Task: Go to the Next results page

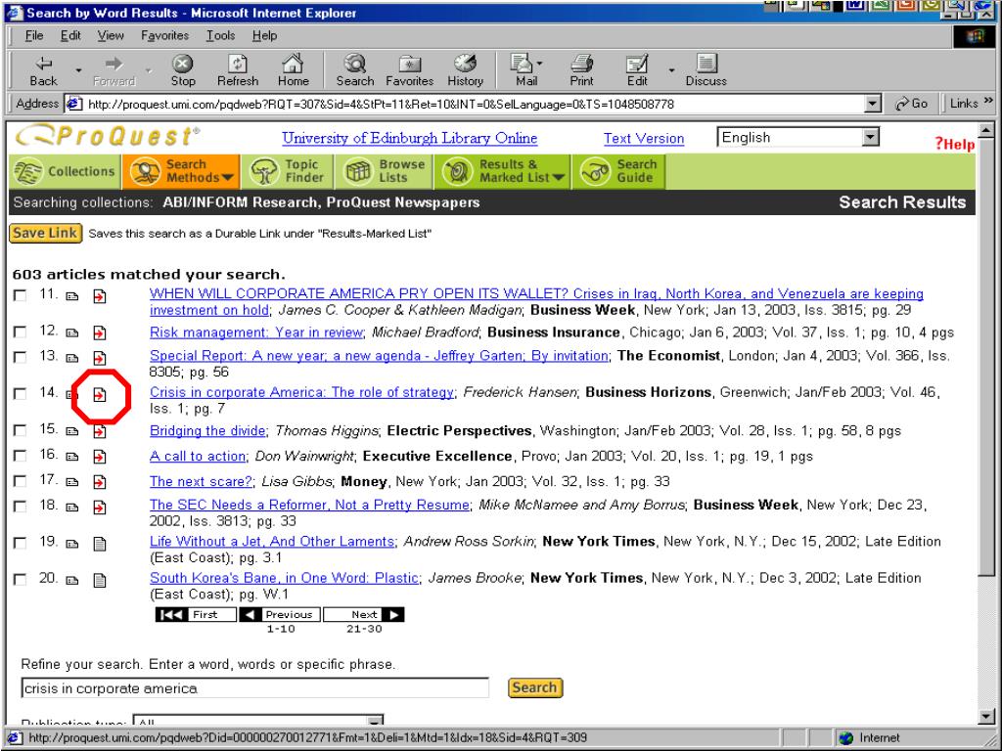Action: coord(364,614)
